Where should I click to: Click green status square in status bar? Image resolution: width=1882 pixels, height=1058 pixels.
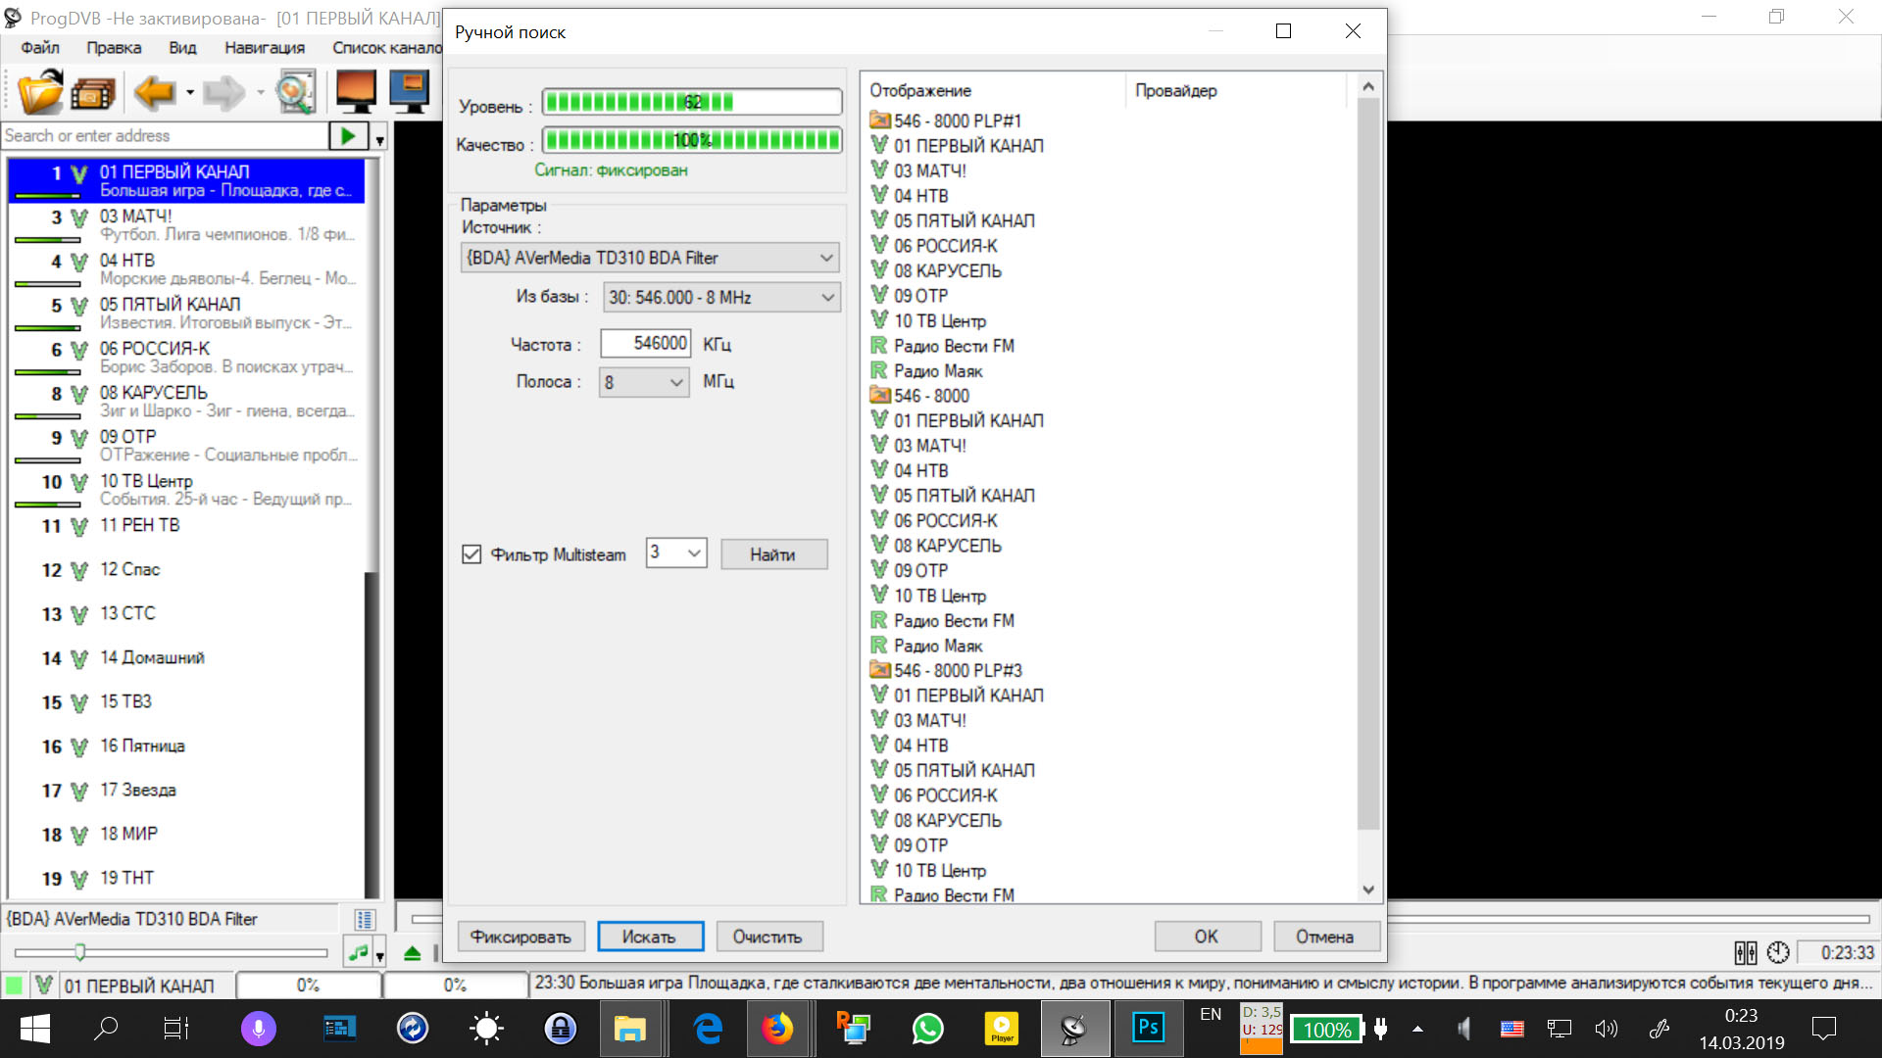click(x=15, y=986)
